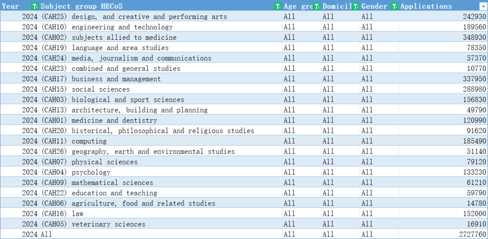Select cell '(CAH22) education and teaching'

(160, 193)
